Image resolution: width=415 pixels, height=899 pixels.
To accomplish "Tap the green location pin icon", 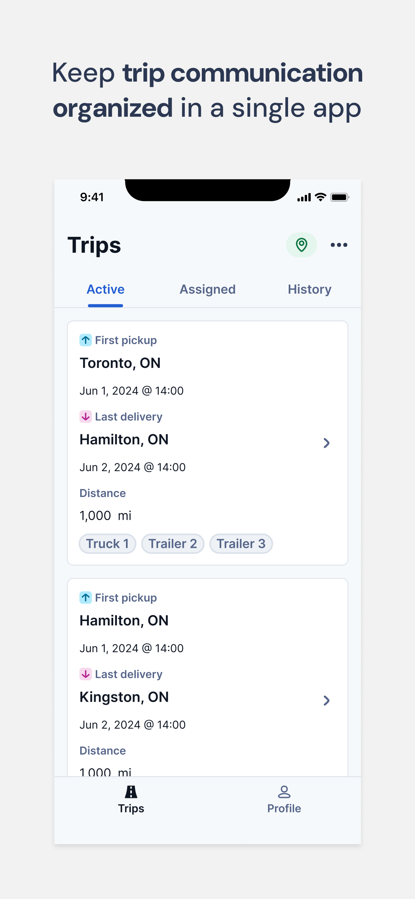I will (301, 244).
